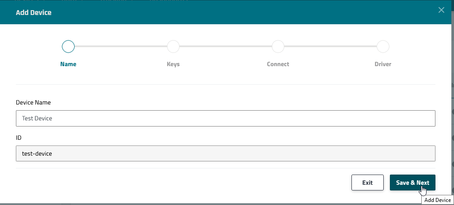This screenshot has width=454, height=205.
Task: Click the Name step circle indicator
Action: pyautogui.click(x=68, y=46)
